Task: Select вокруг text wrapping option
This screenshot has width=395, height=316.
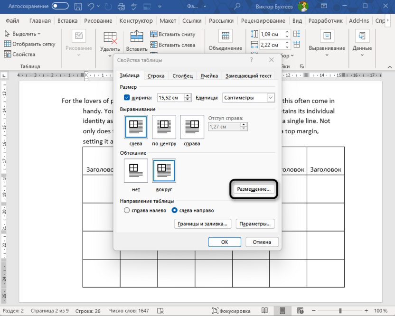Action: coord(164,170)
